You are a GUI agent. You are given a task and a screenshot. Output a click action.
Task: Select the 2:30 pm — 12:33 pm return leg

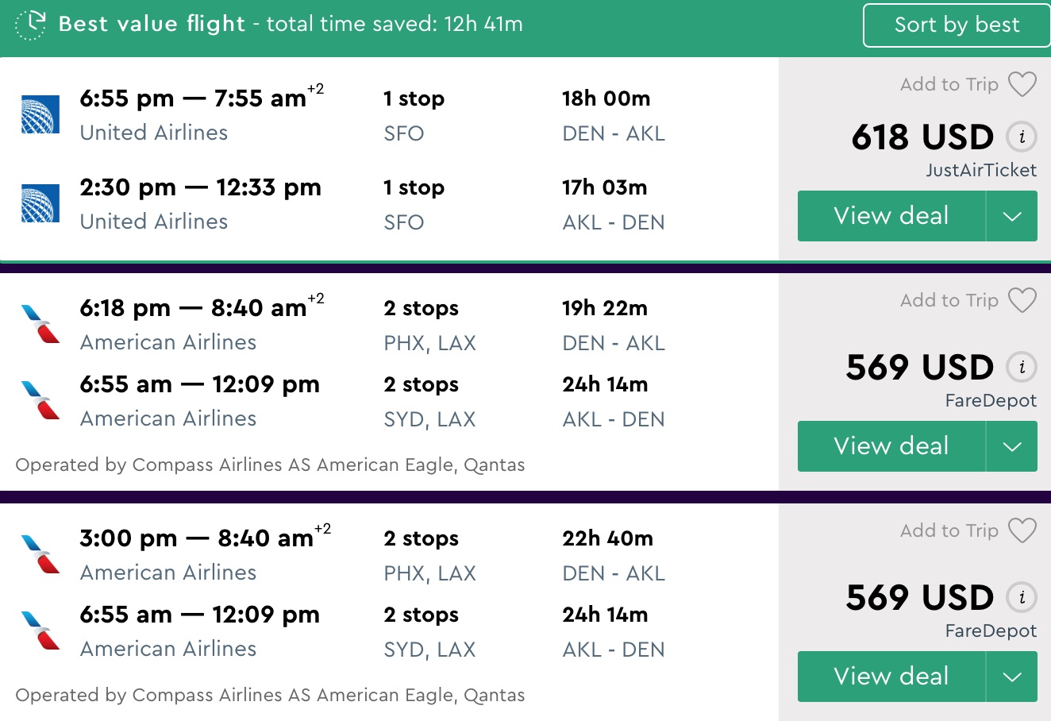pos(200,188)
